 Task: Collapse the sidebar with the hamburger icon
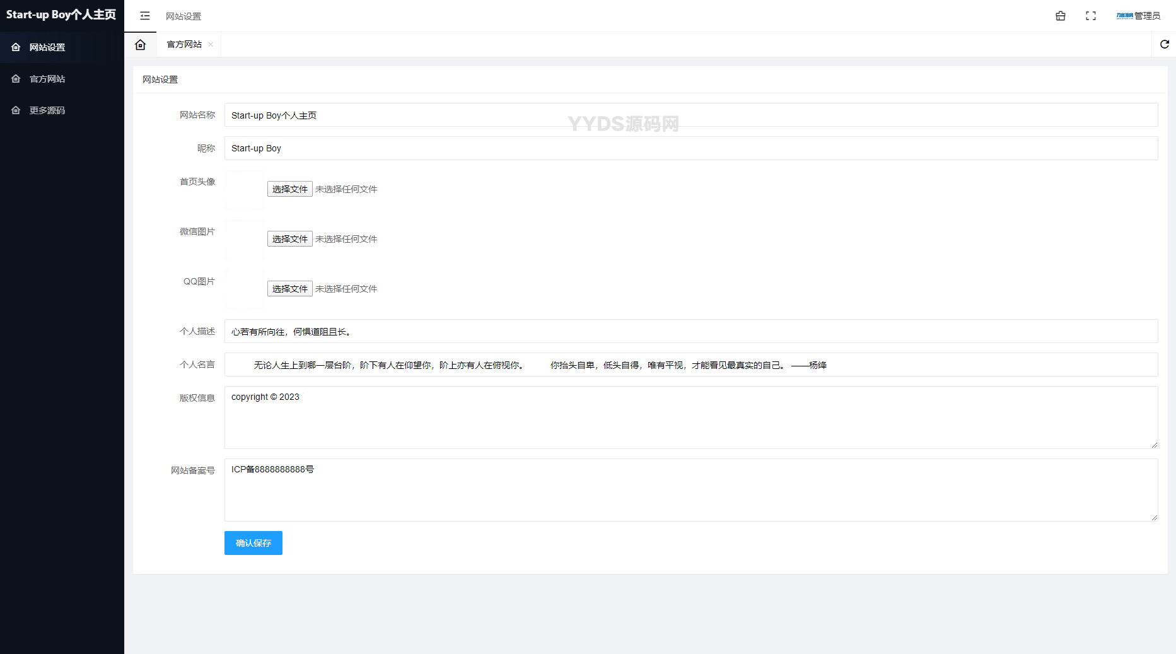click(x=145, y=16)
